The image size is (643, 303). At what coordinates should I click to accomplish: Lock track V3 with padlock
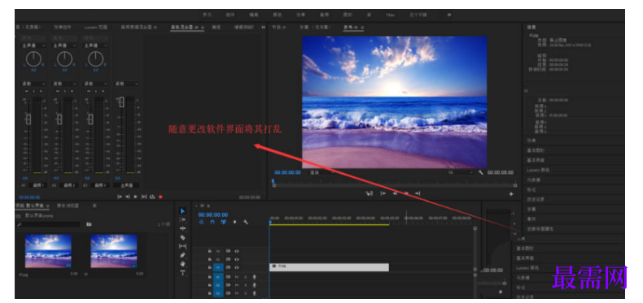[x=209, y=251]
